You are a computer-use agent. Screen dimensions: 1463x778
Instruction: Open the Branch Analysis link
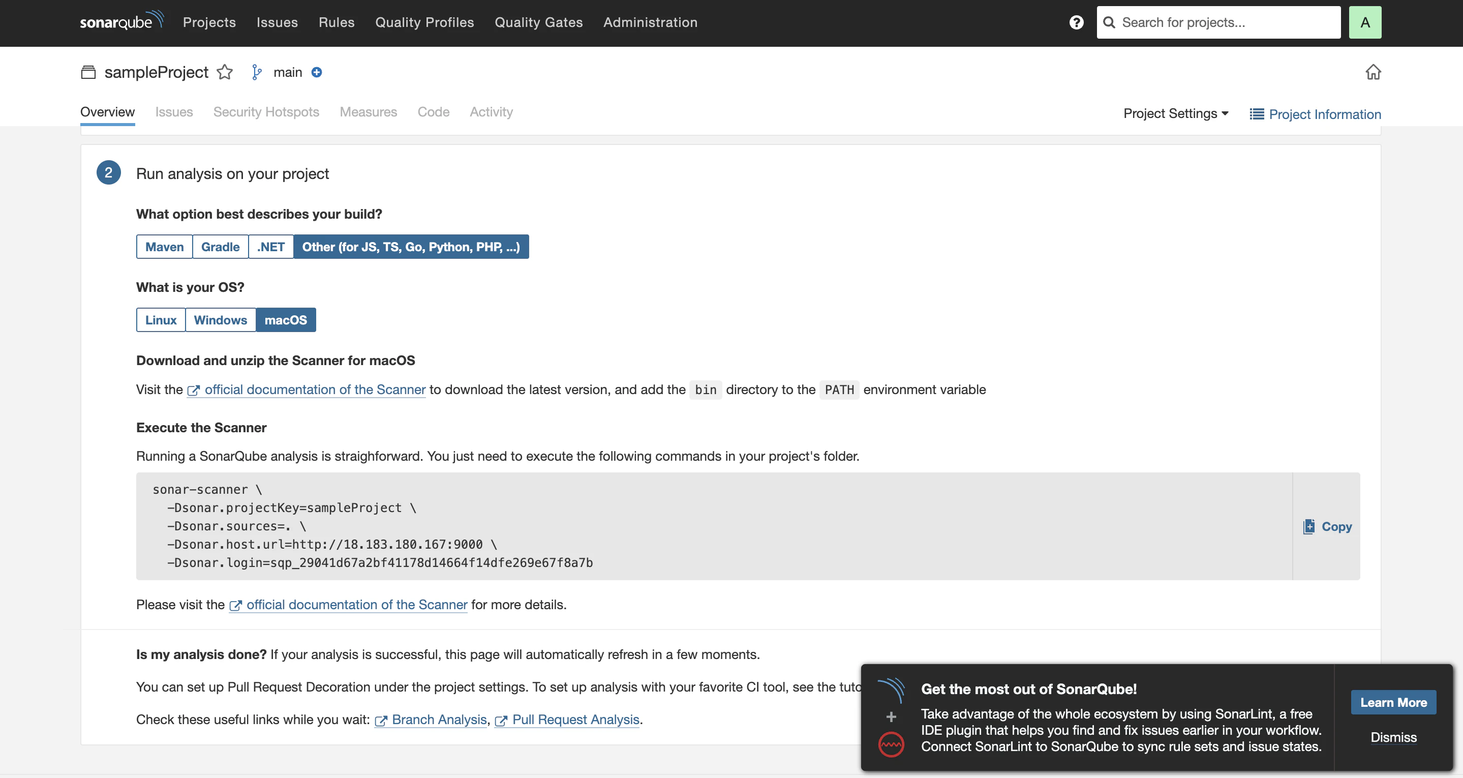(431, 720)
